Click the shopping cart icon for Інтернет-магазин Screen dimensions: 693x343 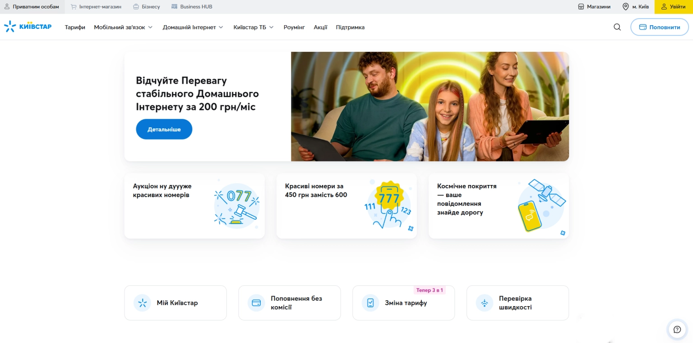pyautogui.click(x=74, y=7)
